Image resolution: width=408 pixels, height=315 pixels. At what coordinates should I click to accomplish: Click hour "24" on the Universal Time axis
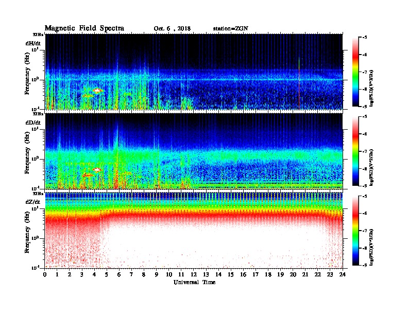tap(343, 274)
